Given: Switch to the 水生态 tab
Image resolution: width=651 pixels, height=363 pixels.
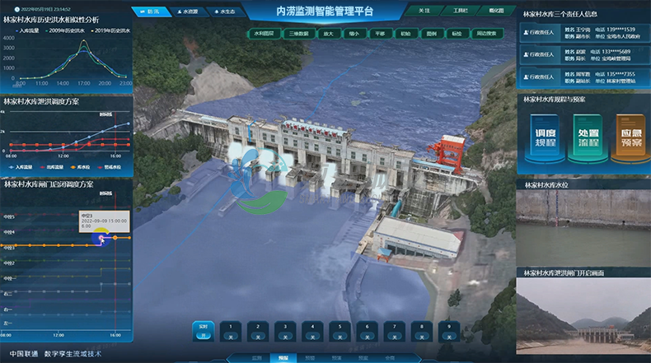Looking at the screenshot, I should [x=223, y=12].
